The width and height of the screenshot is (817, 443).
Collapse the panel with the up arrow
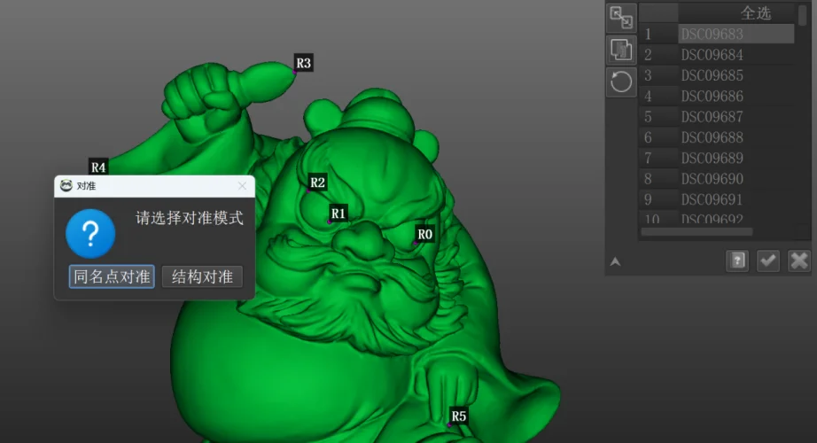tap(615, 261)
